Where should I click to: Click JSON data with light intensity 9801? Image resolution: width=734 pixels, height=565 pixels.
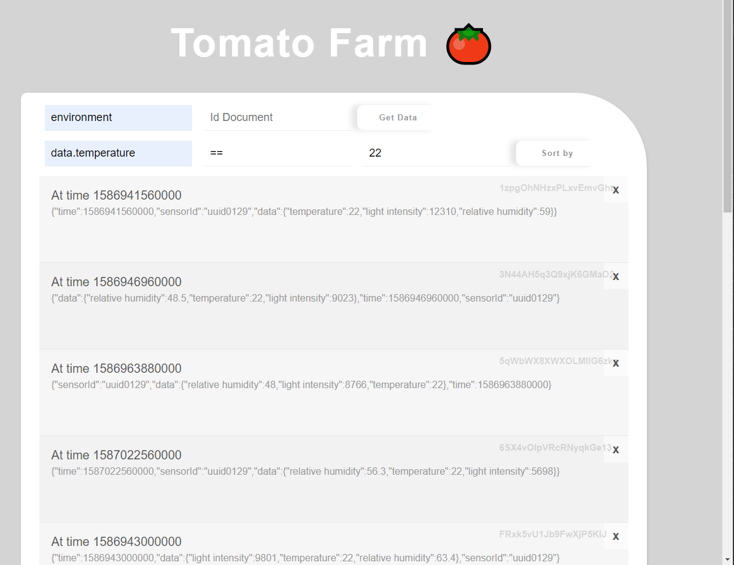[305, 558]
